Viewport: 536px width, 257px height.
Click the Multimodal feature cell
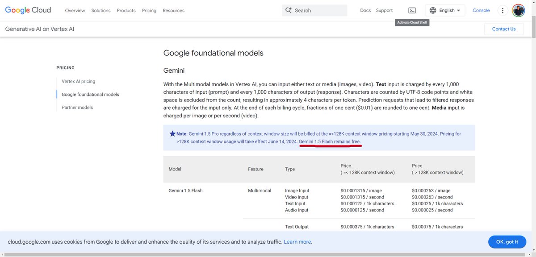pos(260,191)
